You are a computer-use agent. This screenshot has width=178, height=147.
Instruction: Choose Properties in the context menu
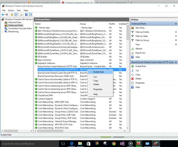coord(100,89)
